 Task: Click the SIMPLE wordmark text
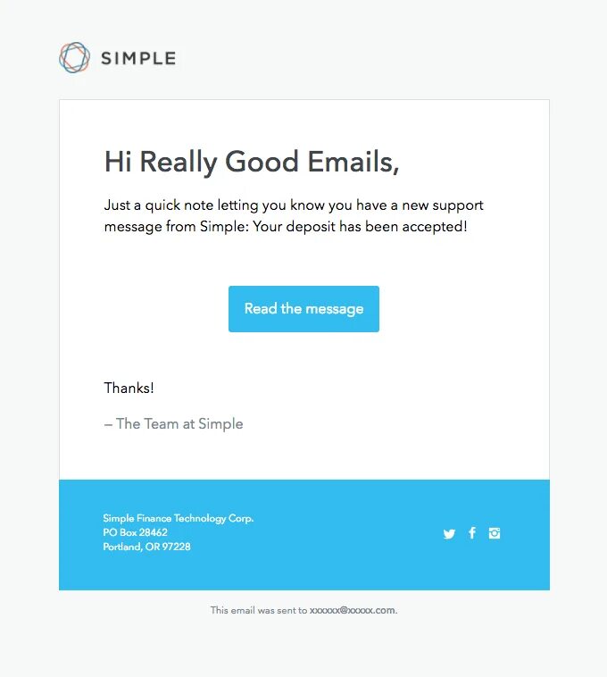coord(138,59)
